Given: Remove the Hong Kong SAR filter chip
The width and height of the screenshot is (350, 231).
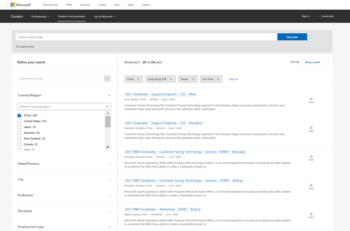Looking at the screenshot, I should click(x=171, y=79).
